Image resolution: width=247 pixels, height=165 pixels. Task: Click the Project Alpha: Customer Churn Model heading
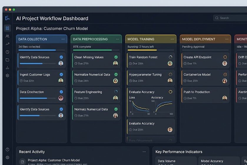pyautogui.click(x=52, y=29)
